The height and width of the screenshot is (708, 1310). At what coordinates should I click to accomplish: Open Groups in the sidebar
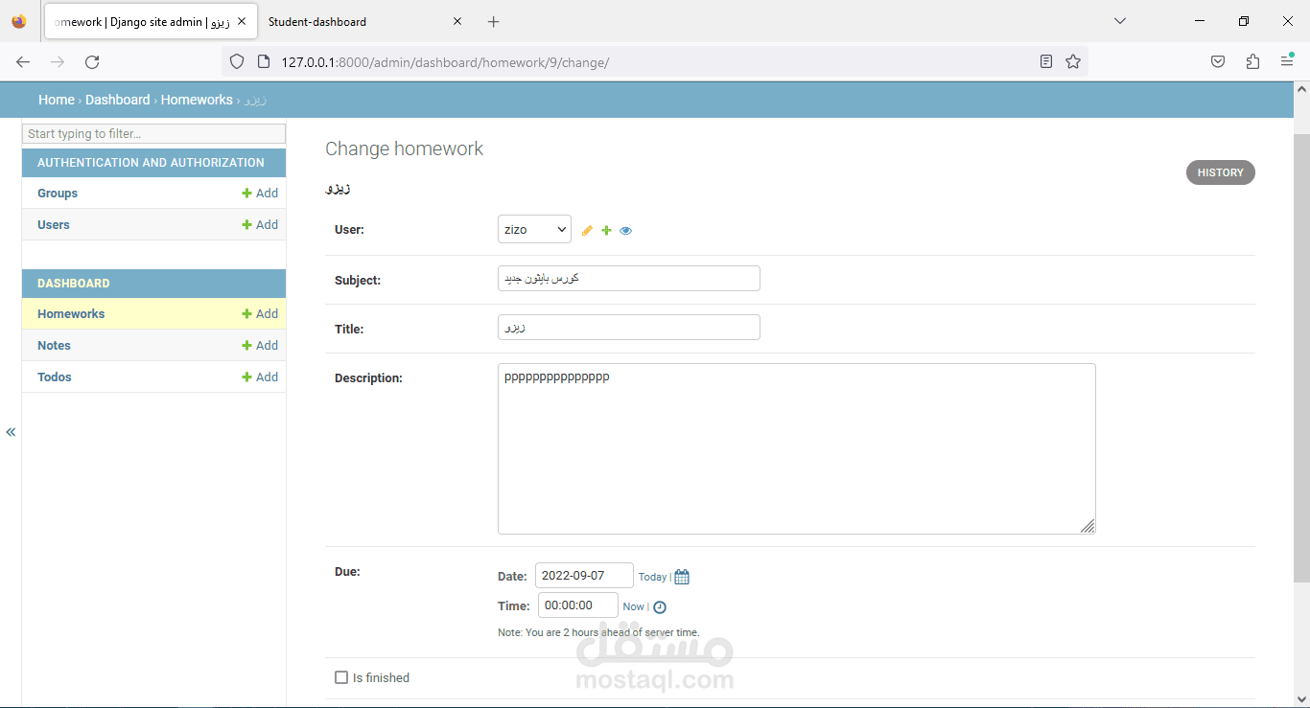(x=58, y=194)
